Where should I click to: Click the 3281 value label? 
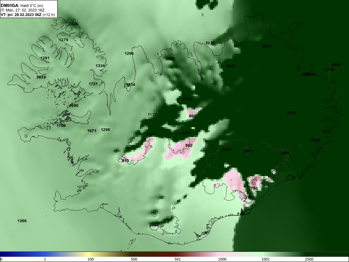coord(248,151)
